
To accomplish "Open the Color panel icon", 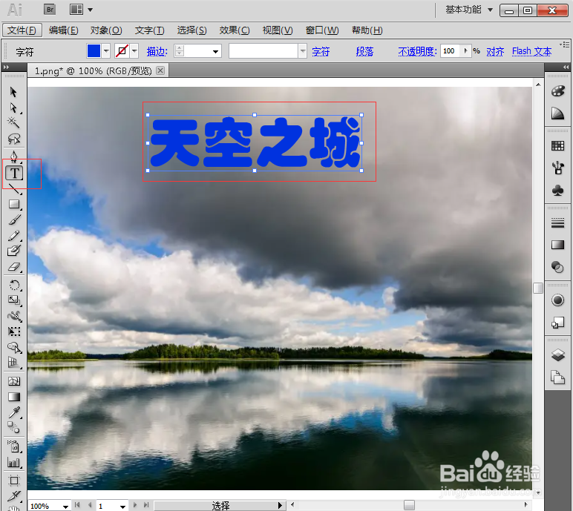I will pos(557,91).
